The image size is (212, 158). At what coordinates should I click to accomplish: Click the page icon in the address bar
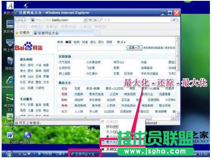(32, 20)
